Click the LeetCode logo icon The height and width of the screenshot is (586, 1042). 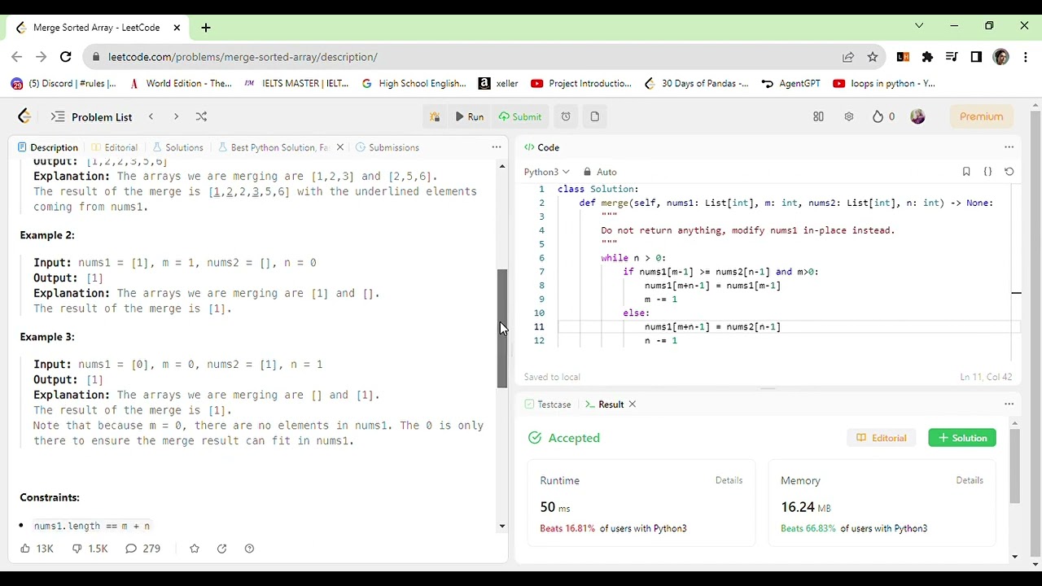[x=24, y=116]
